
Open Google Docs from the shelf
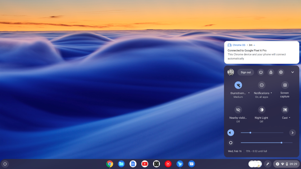point(133,164)
